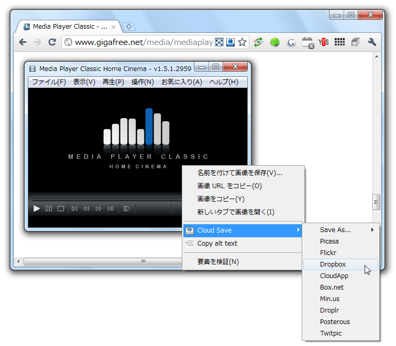Screen dimensions: 396x346
Task: Bookmark the page with the star icon
Action: click(242, 42)
